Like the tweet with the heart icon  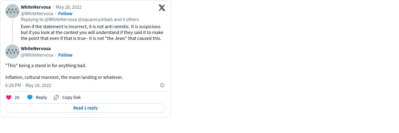[x=9, y=97]
